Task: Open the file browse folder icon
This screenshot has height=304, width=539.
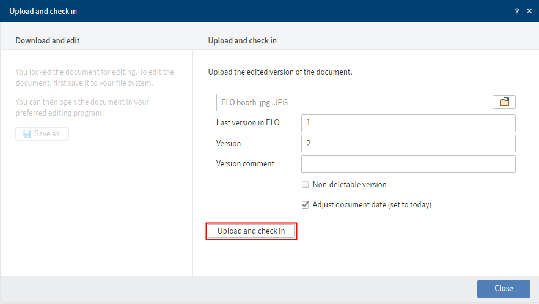Action: [505, 102]
